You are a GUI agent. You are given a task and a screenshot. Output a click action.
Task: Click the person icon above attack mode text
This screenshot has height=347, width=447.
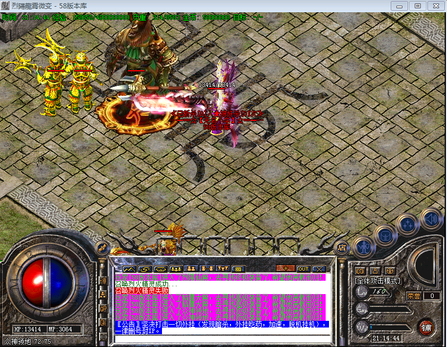point(375,271)
